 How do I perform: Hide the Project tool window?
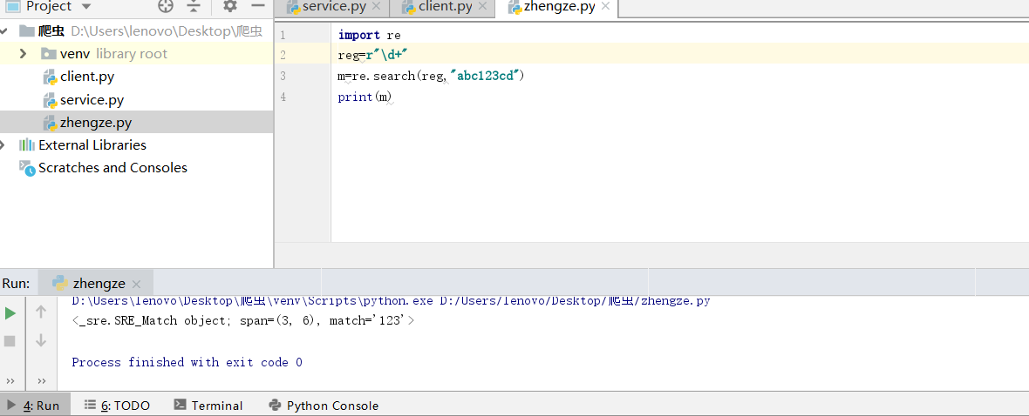coord(259,6)
